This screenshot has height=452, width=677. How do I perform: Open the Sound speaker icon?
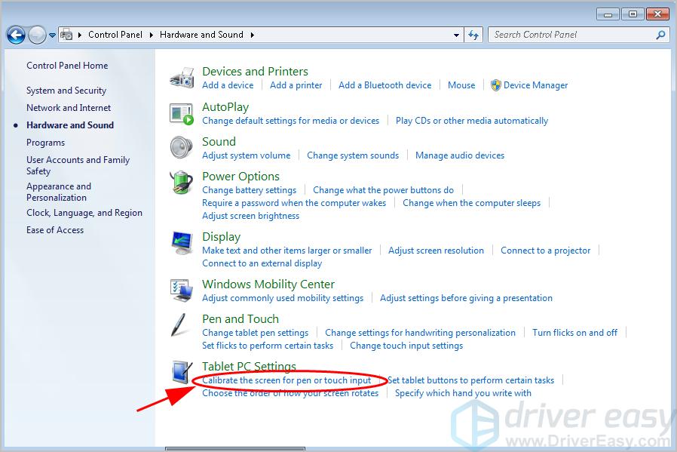click(x=182, y=148)
